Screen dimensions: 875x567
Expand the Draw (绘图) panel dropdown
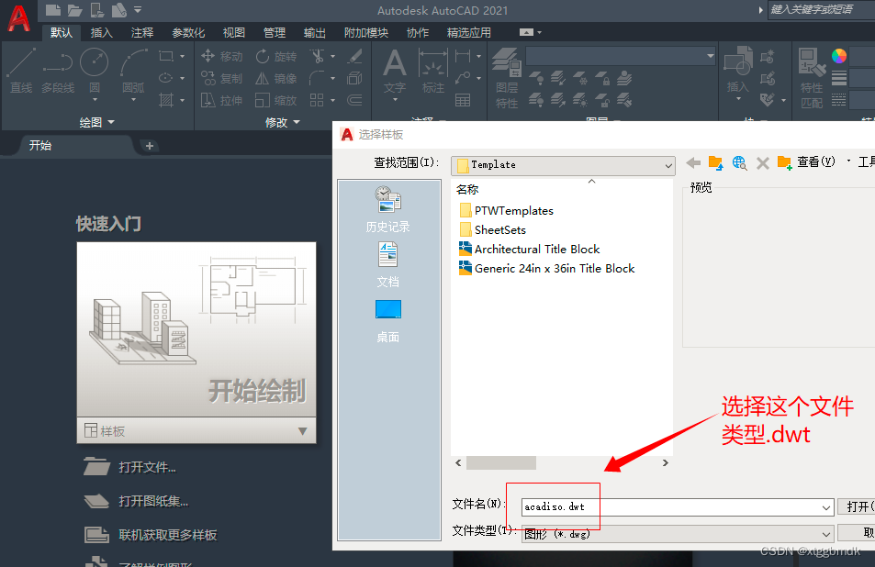click(96, 122)
